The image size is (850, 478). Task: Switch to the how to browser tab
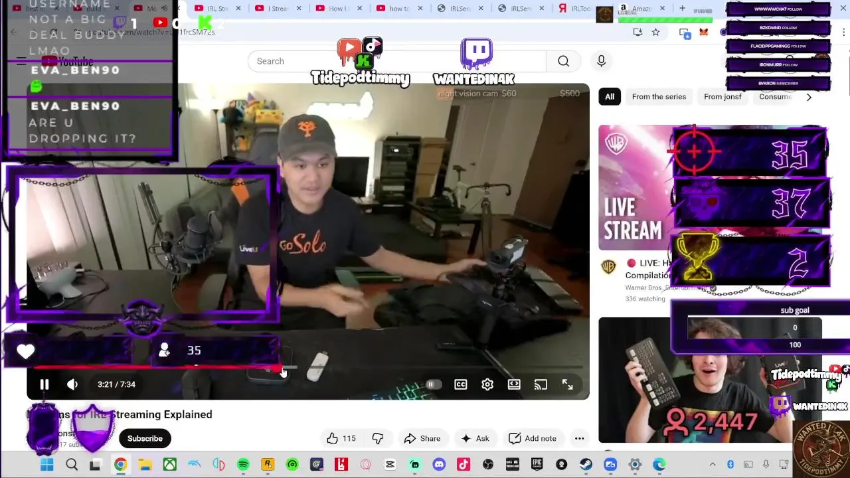coord(400,8)
